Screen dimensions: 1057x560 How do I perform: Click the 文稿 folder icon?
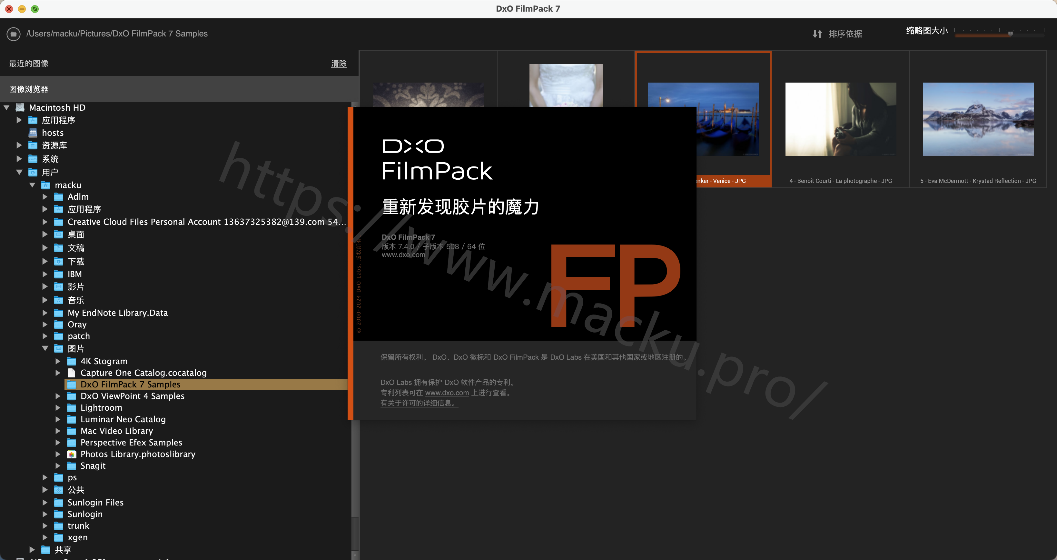tap(59, 248)
